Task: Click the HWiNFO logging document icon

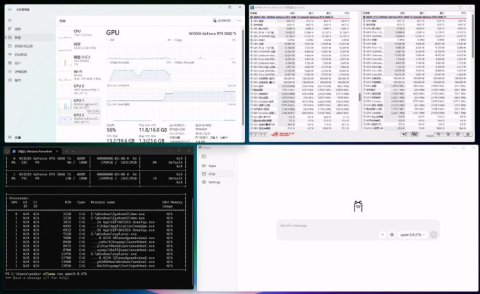Action: 448,134
